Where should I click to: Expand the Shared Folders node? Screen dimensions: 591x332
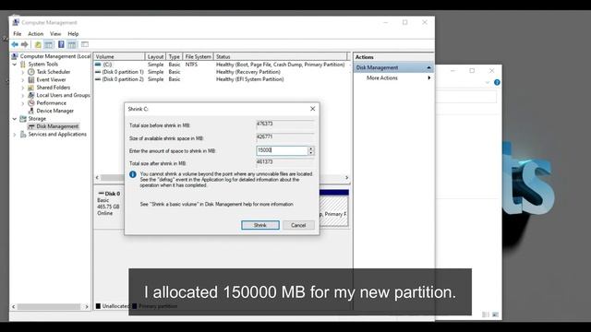[22, 88]
